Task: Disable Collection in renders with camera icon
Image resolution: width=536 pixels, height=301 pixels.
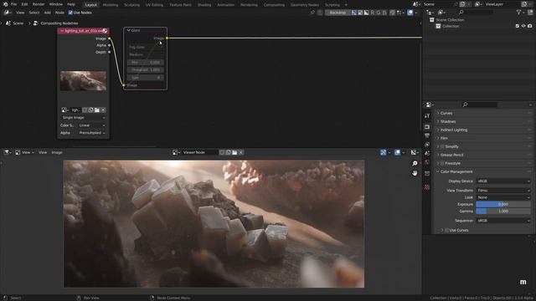Action: [529, 26]
